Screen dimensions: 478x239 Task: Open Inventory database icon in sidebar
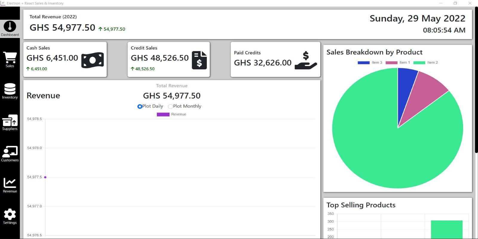(10, 89)
